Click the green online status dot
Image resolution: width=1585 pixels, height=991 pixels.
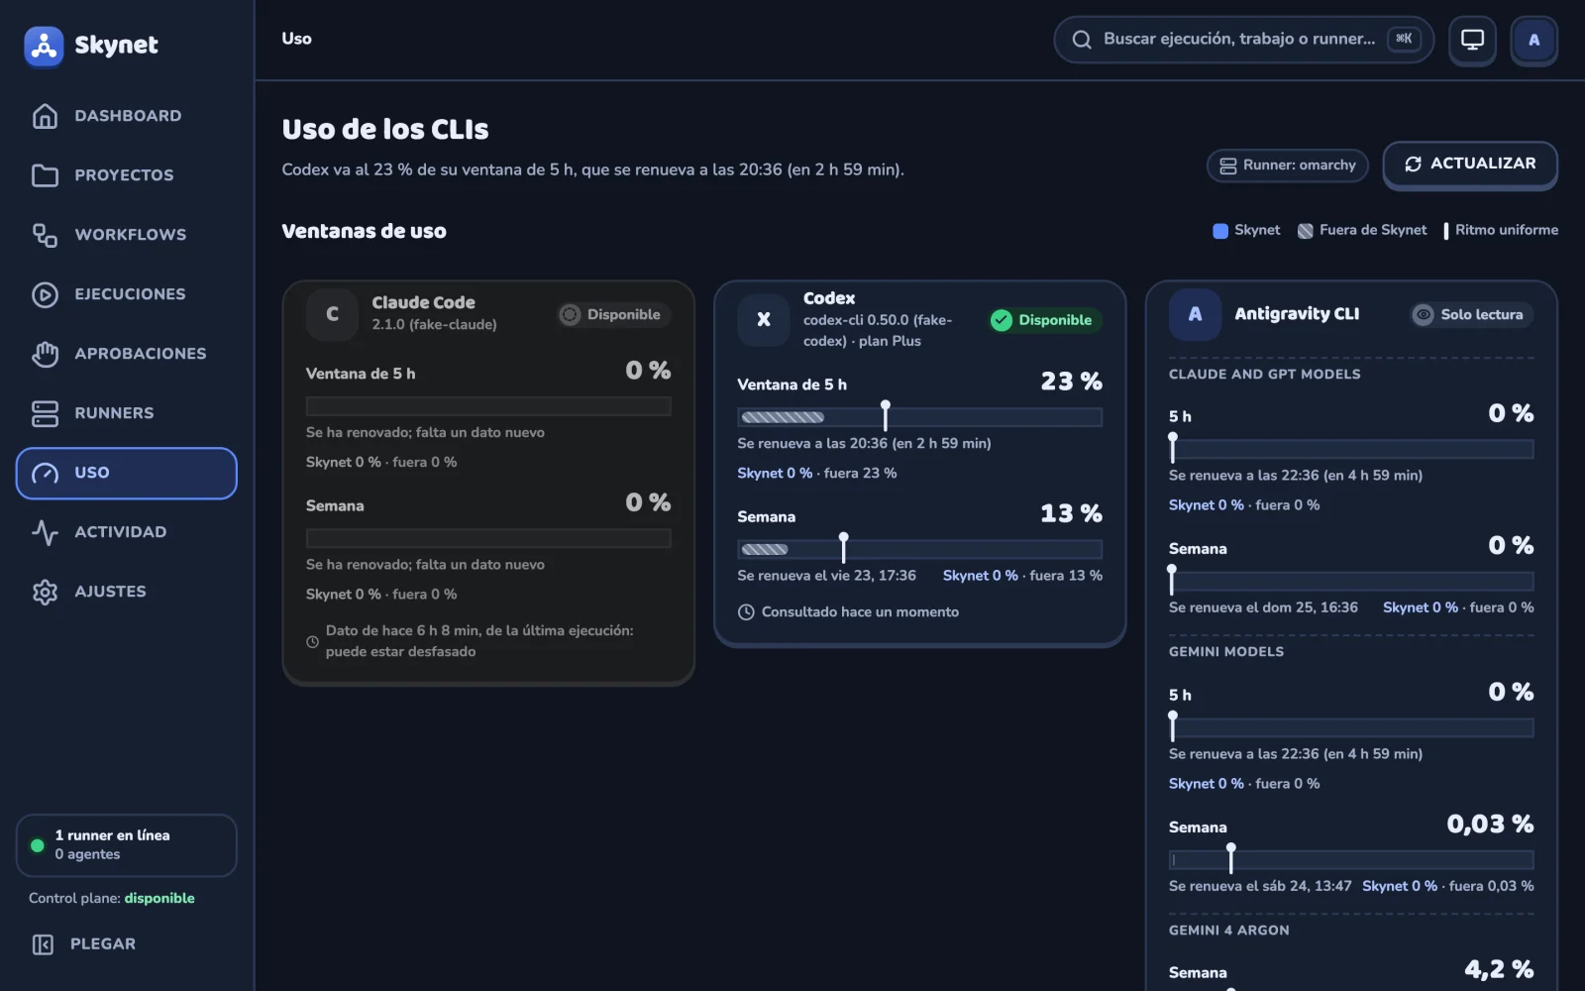click(38, 845)
